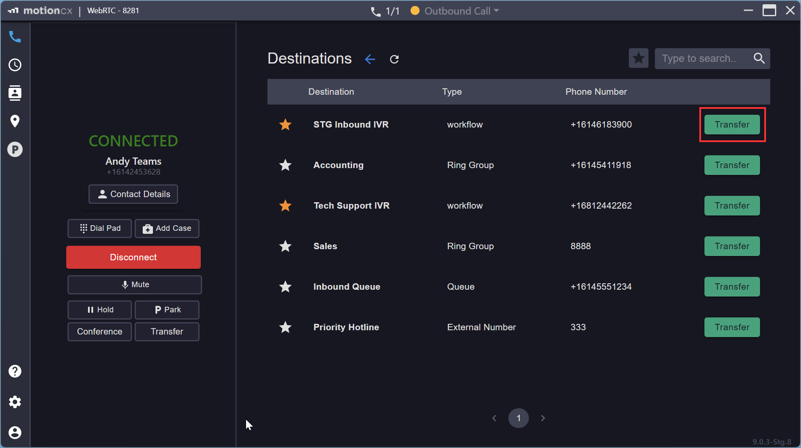Open settings gear icon in sidebar
The height and width of the screenshot is (448, 801).
(15, 402)
